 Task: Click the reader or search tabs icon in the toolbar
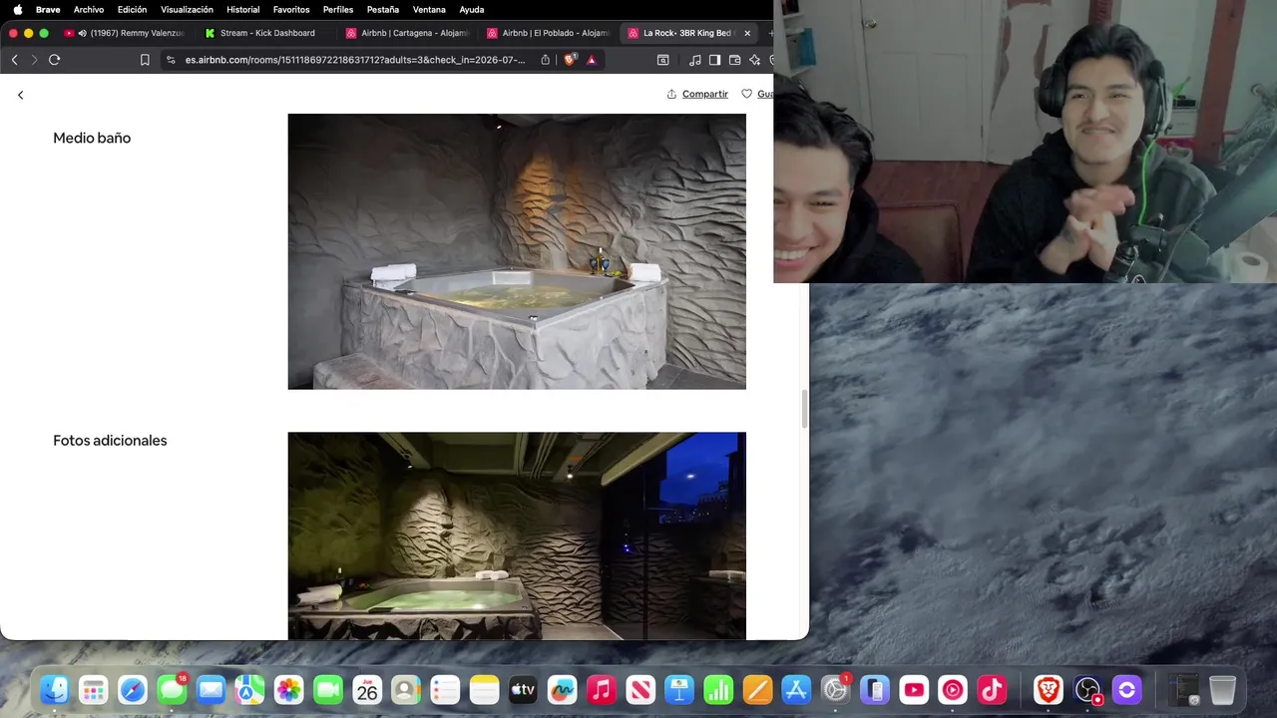662,60
